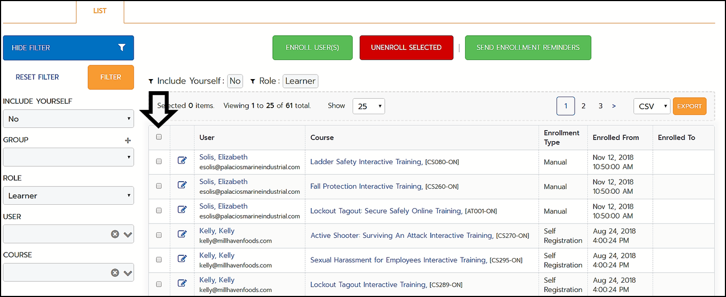Click the Hide Filter button
Screen dimensions: 726x297
point(68,48)
